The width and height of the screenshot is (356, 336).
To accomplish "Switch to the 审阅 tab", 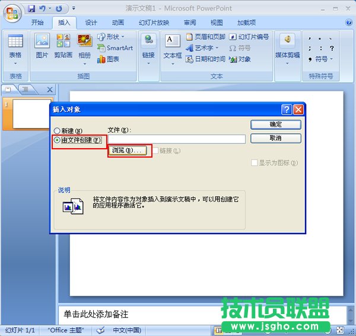I will pyautogui.click(x=190, y=23).
